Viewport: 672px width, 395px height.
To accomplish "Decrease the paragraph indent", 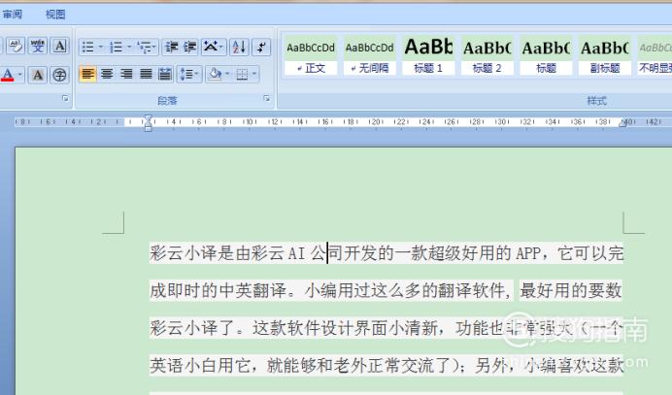I will click(172, 47).
